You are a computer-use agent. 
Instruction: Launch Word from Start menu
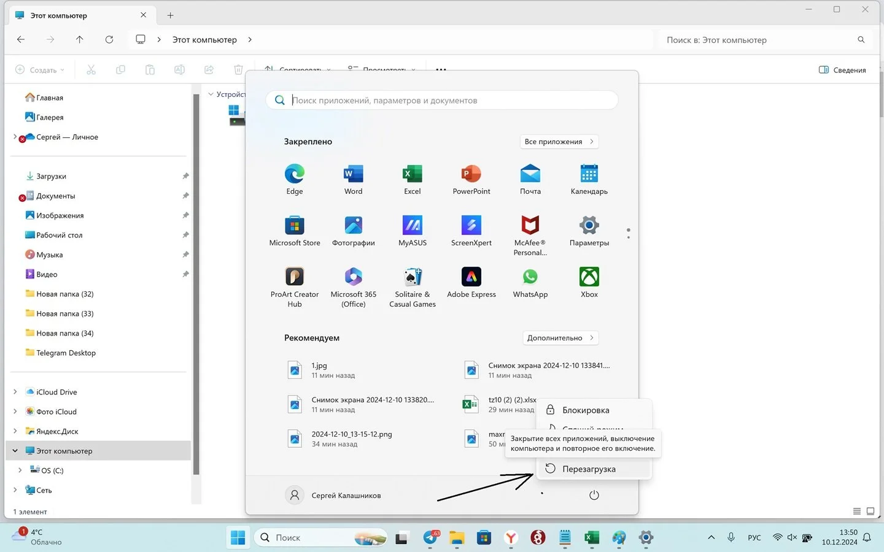(x=353, y=179)
